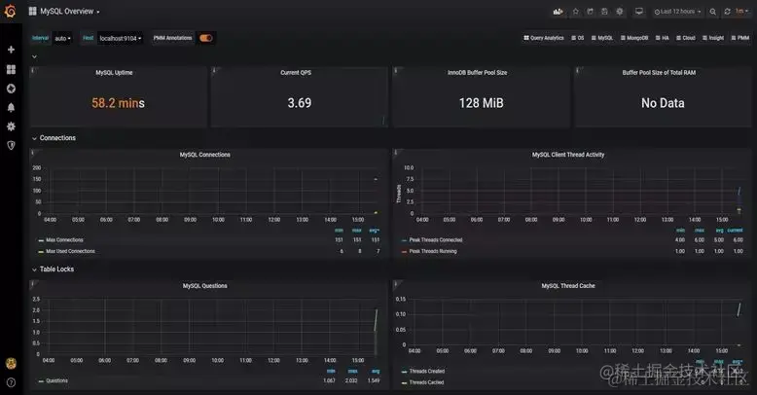Sort Client Thread Activity legend by current column
The width and height of the screenshot is (757, 395).
tap(736, 231)
